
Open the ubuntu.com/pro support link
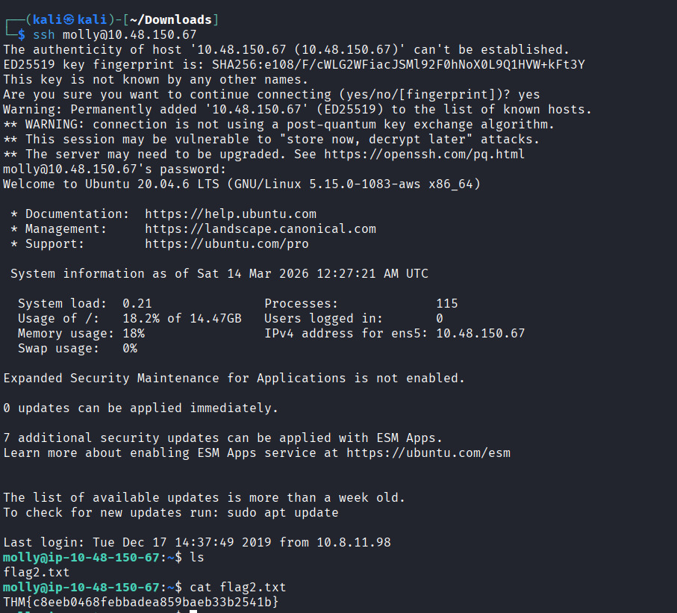click(227, 244)
